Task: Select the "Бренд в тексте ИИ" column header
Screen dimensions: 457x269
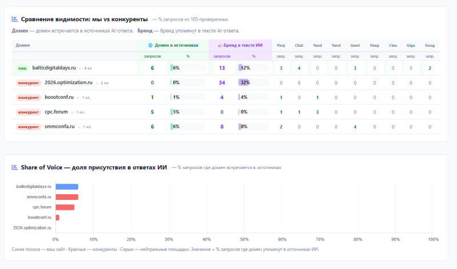Action: tap(240, 45)
